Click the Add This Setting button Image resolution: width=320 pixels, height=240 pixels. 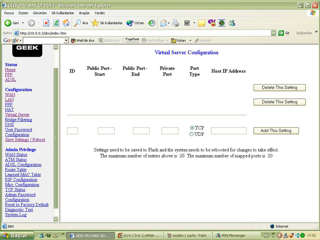coord(276,131)
